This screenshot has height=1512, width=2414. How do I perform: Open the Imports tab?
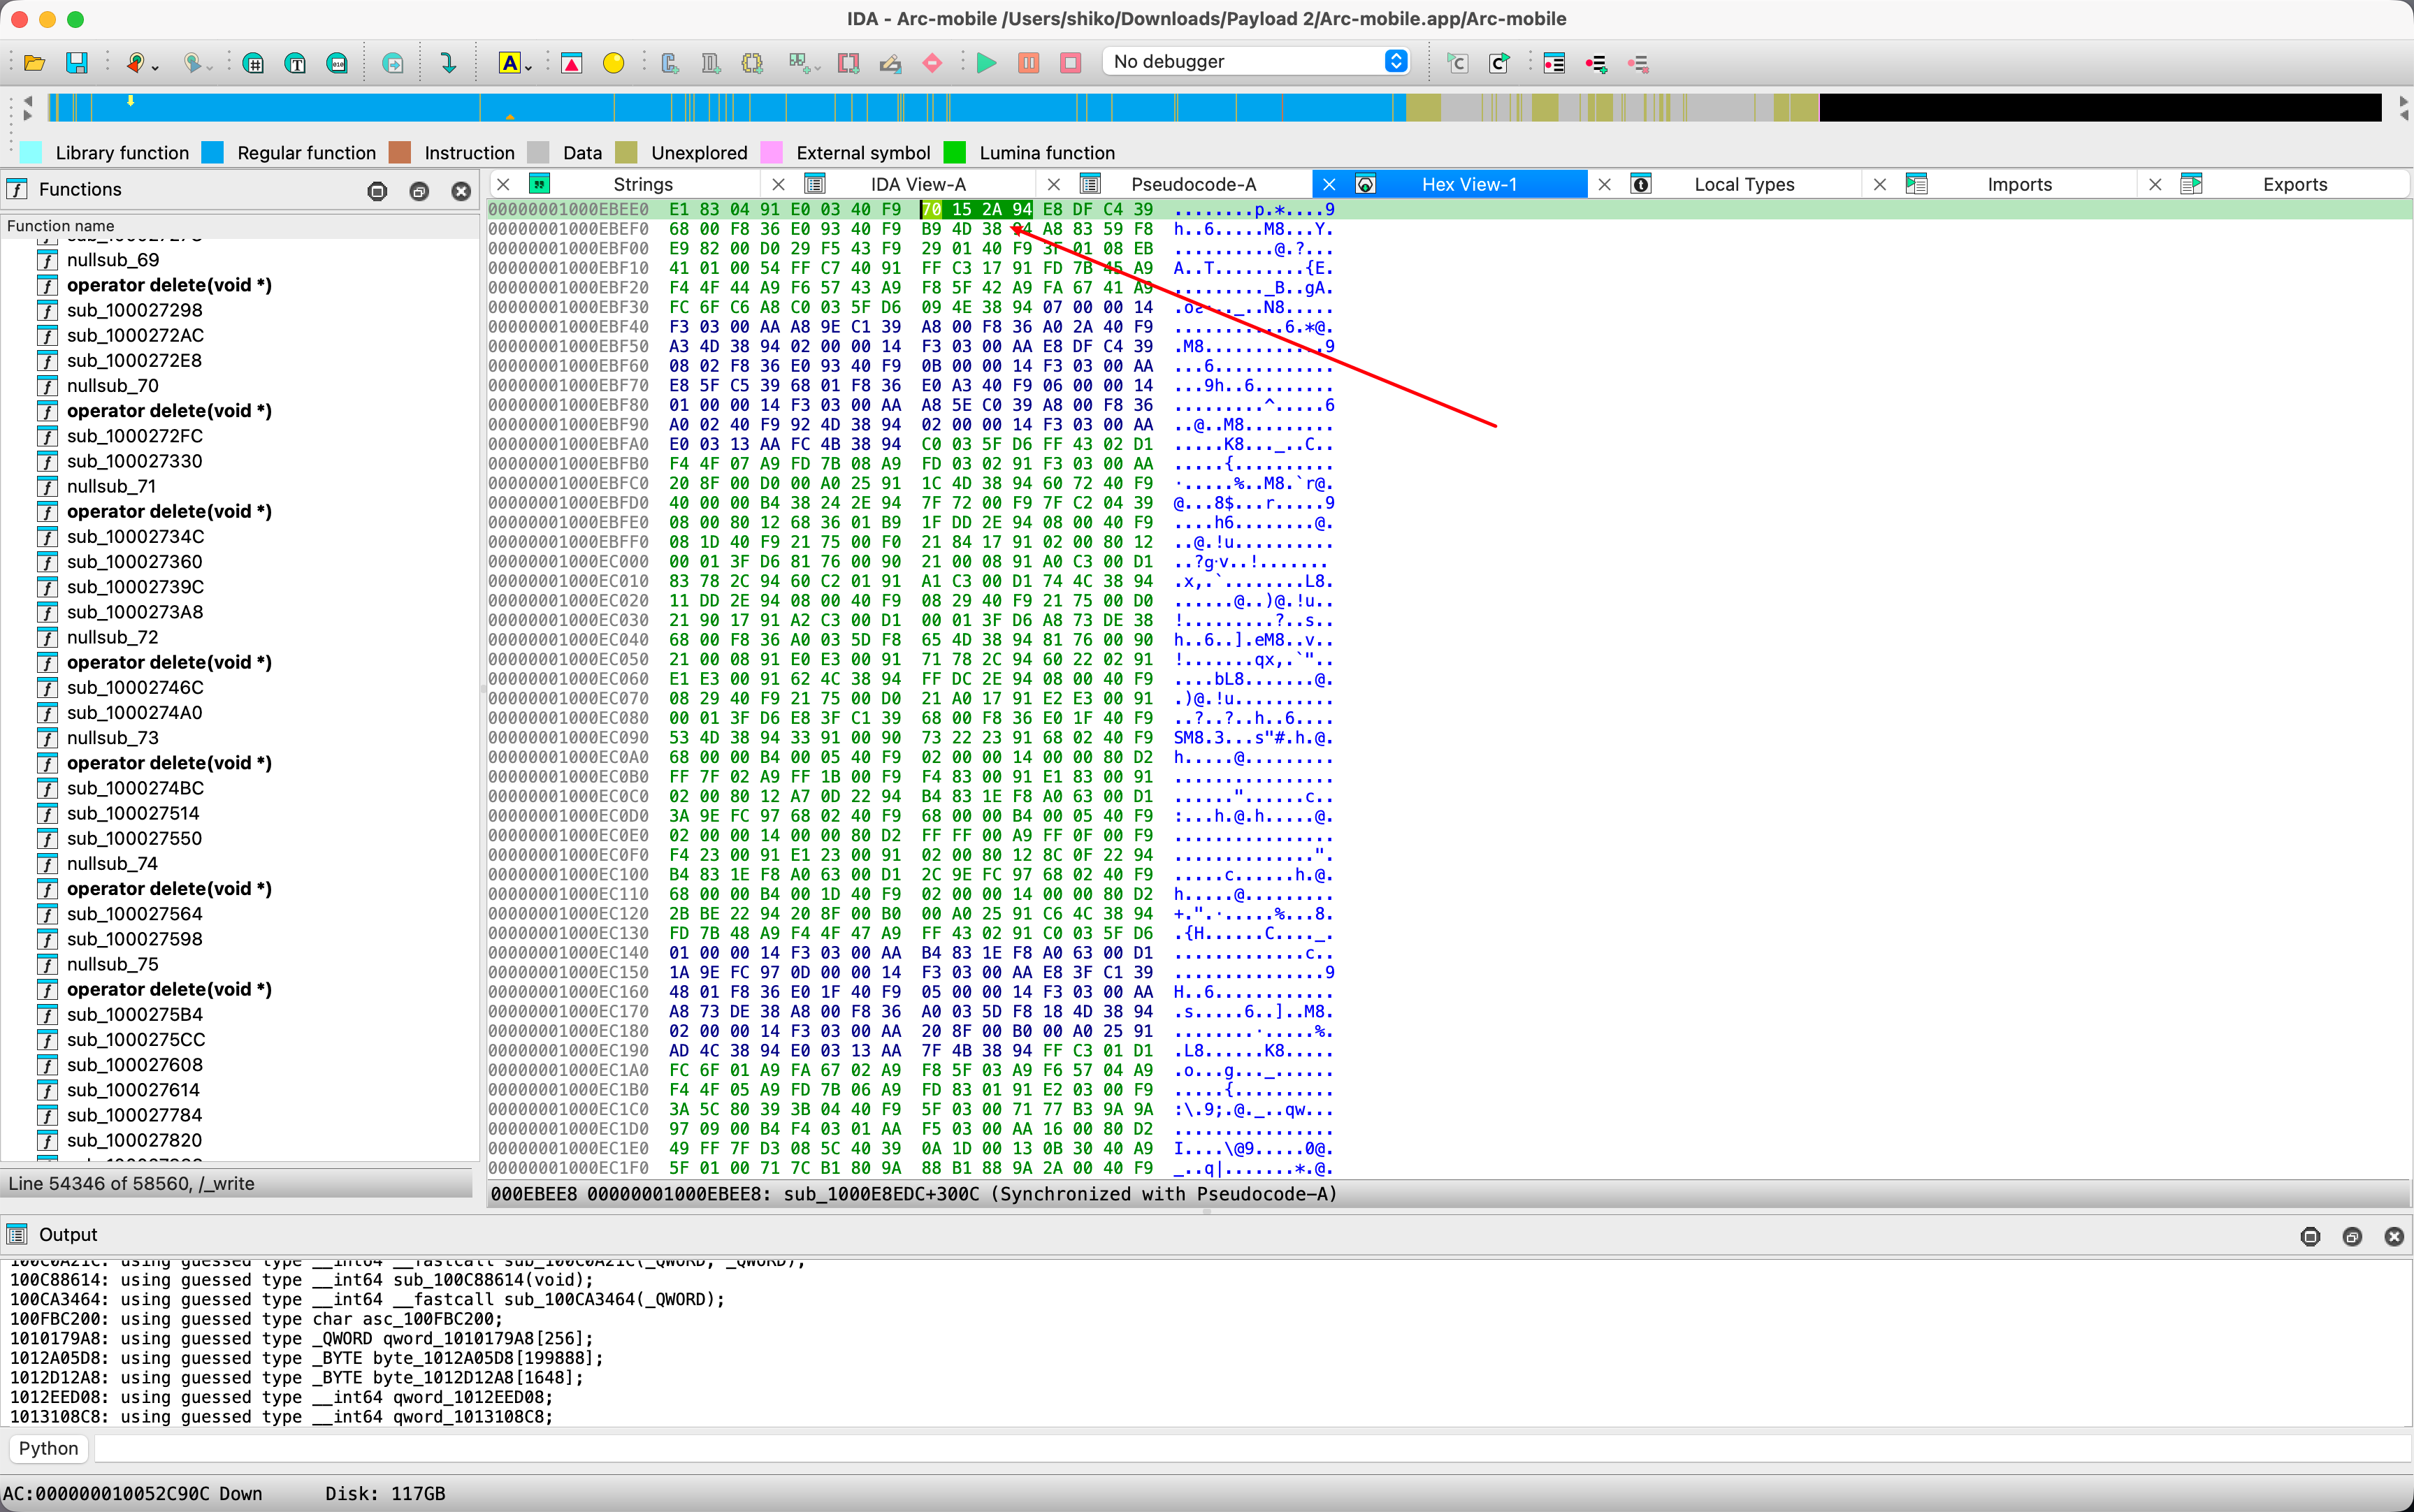(2018, 184)
